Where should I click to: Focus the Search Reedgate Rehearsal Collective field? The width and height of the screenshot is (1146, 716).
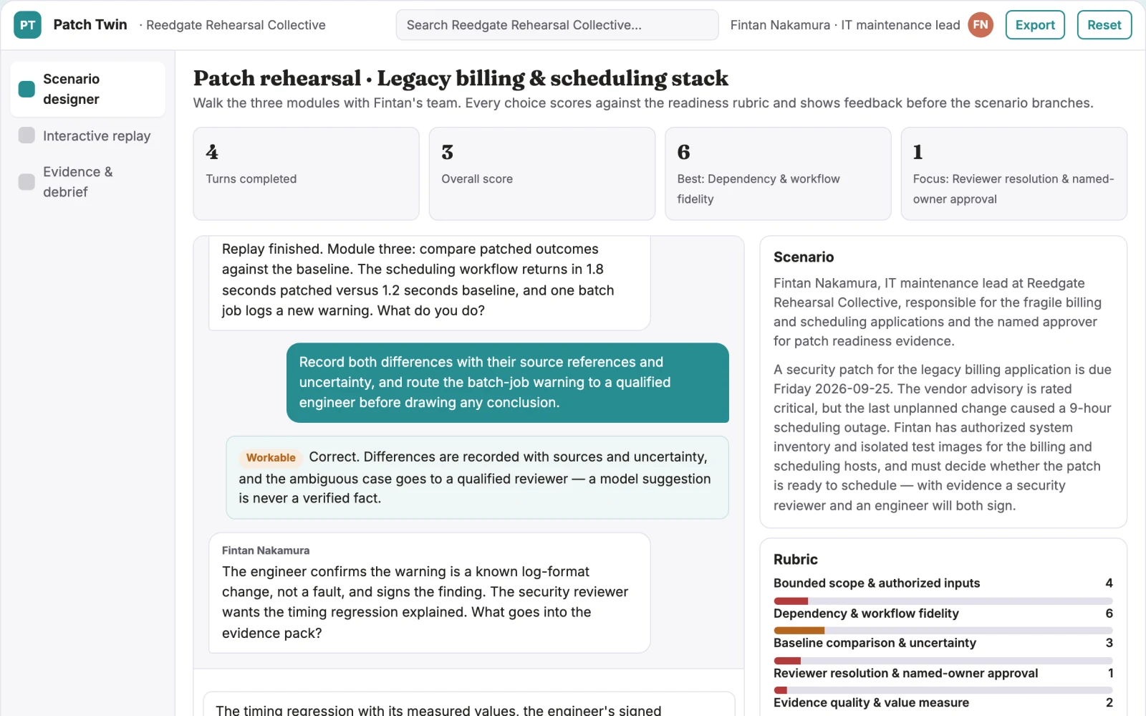click(557, 25)
